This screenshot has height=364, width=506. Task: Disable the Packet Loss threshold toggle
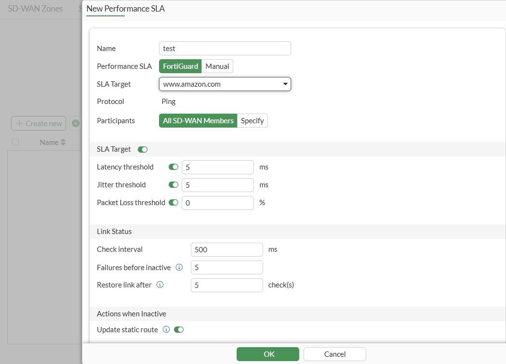173,202
